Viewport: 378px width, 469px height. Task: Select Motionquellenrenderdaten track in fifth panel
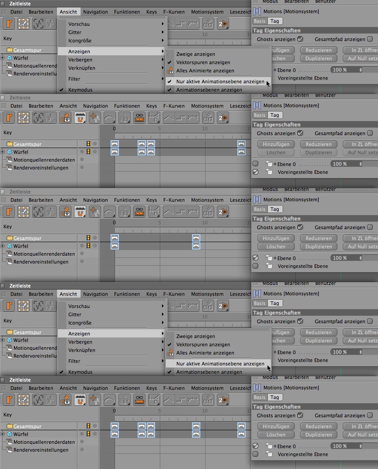(x=44, y=442)
